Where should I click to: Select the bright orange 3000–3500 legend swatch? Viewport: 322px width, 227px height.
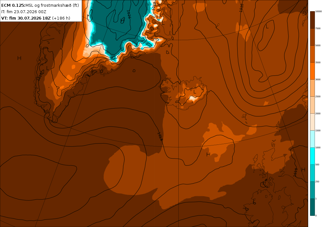click(x=312, y=71)
